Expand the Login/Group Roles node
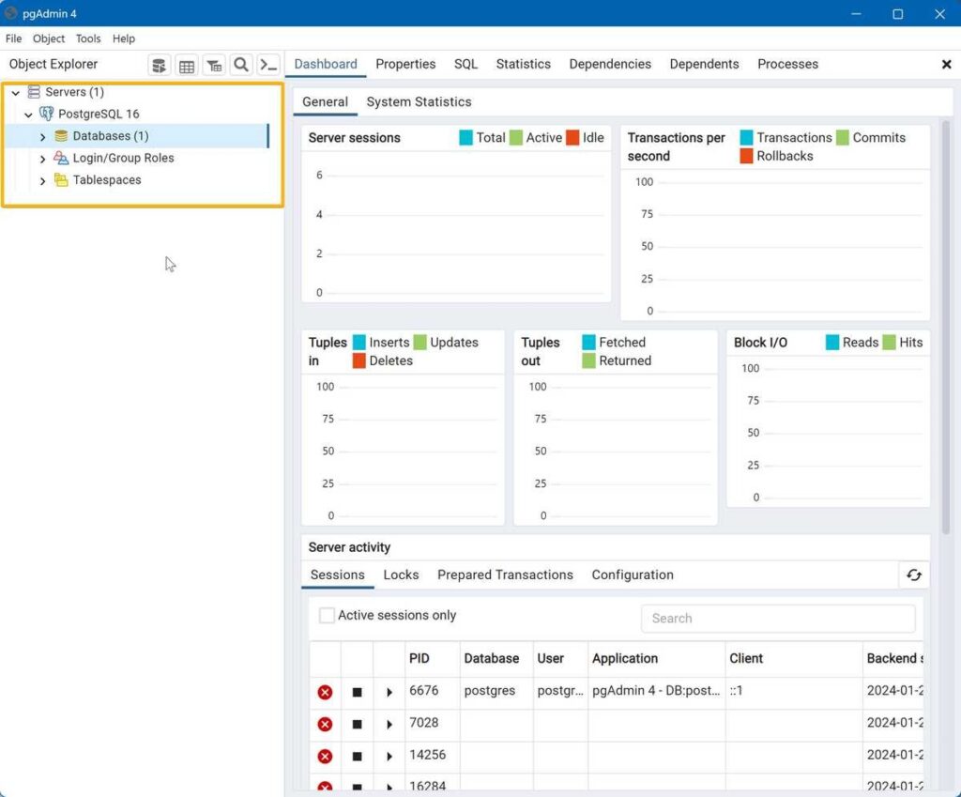 42,159
